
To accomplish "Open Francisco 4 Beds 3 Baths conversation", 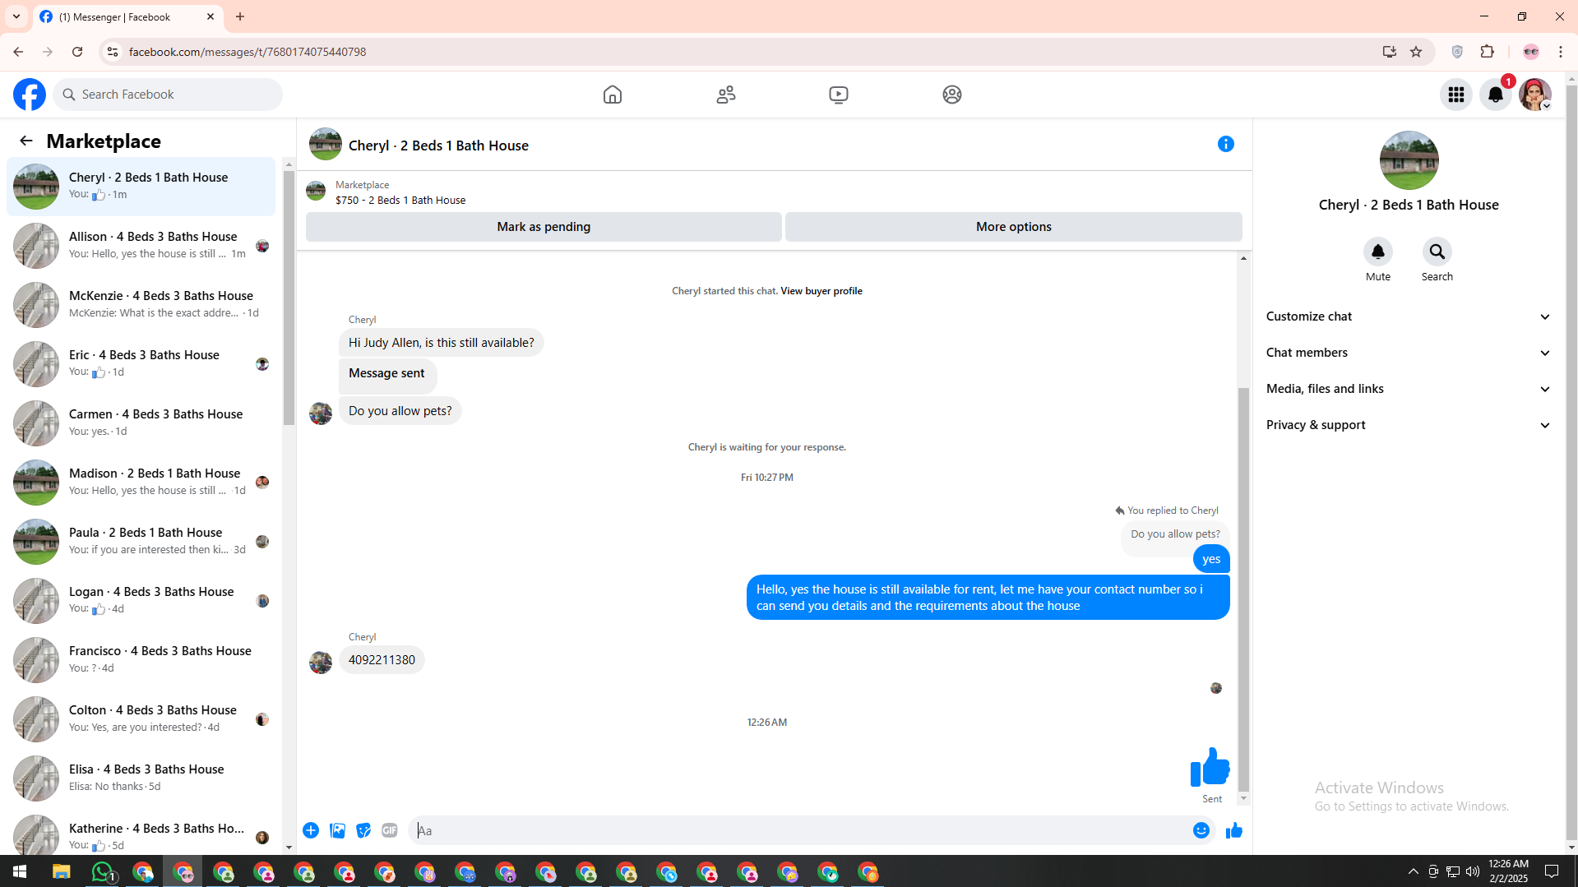I will pyautogui.click(x=141, y=659).
